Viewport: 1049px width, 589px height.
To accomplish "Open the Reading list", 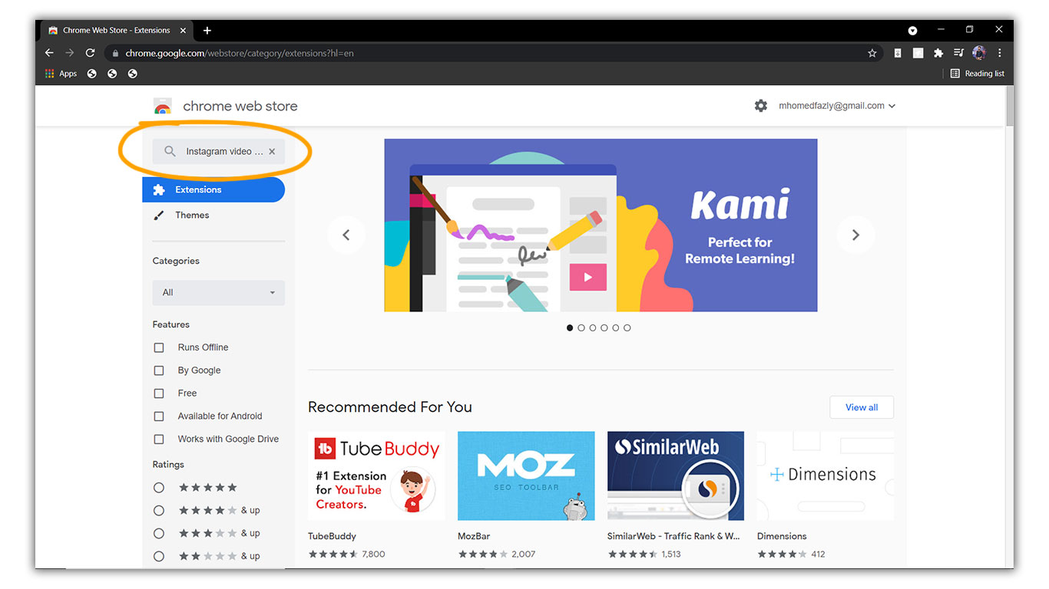I will point(978,74).
